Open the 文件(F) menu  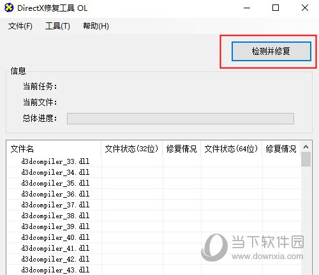[x=20, y=26]
